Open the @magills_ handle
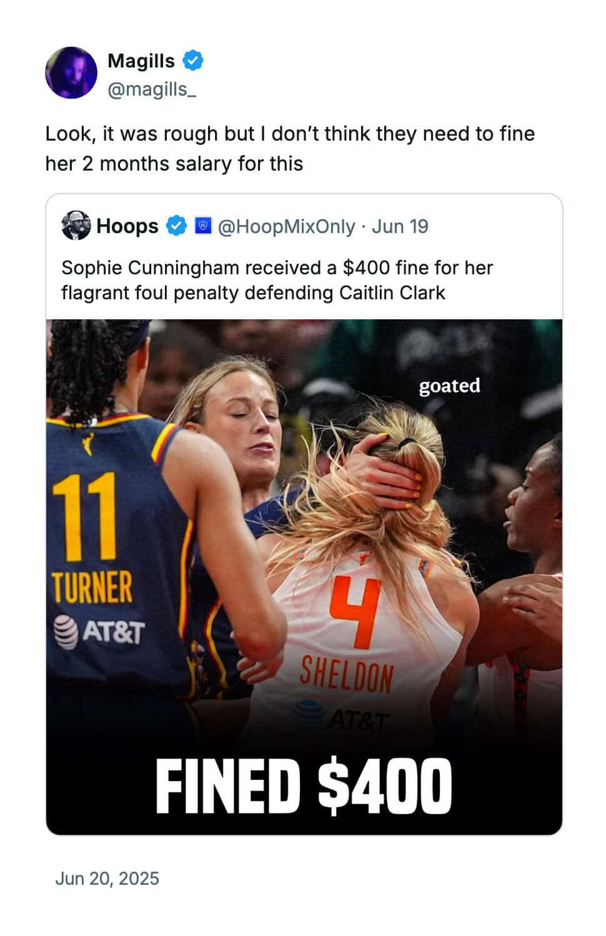606x936 pixels. 152,89
